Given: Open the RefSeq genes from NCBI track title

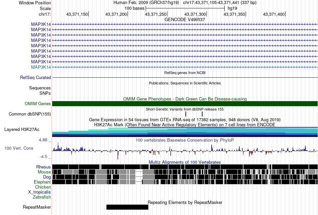Looking at the screenshot, I should 185,73.
